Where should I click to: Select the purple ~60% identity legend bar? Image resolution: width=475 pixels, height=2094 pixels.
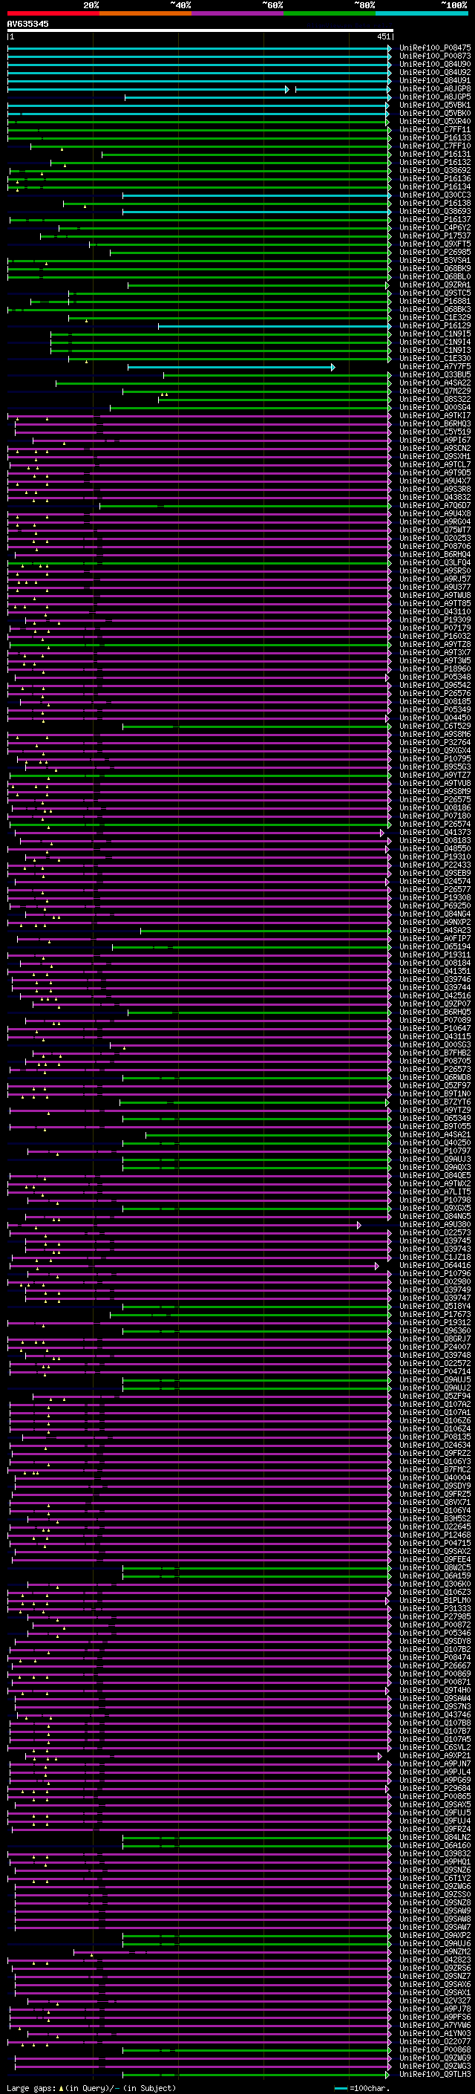(238, 13)
